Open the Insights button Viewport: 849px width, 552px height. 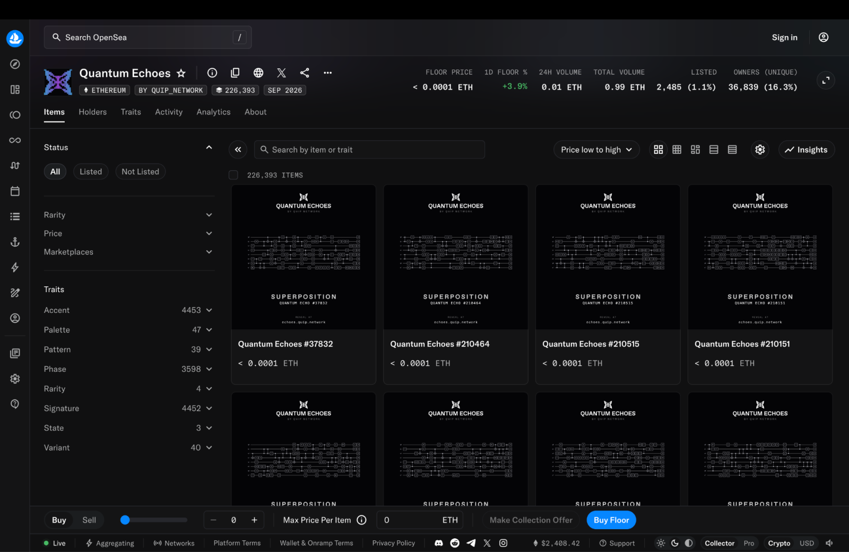click(807, 150)
